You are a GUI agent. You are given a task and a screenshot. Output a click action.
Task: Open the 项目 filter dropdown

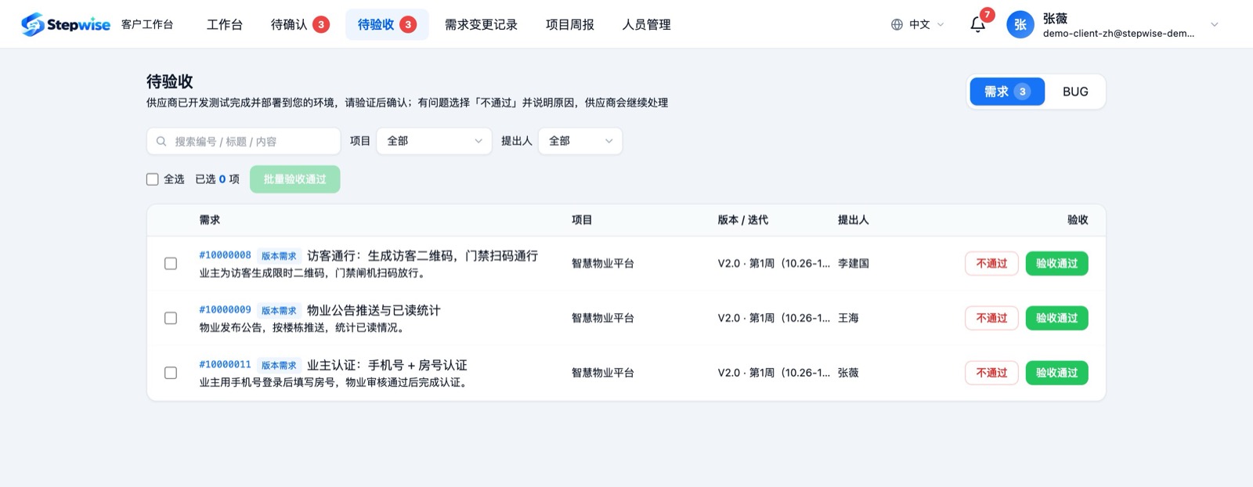click(x=435, y=141)
